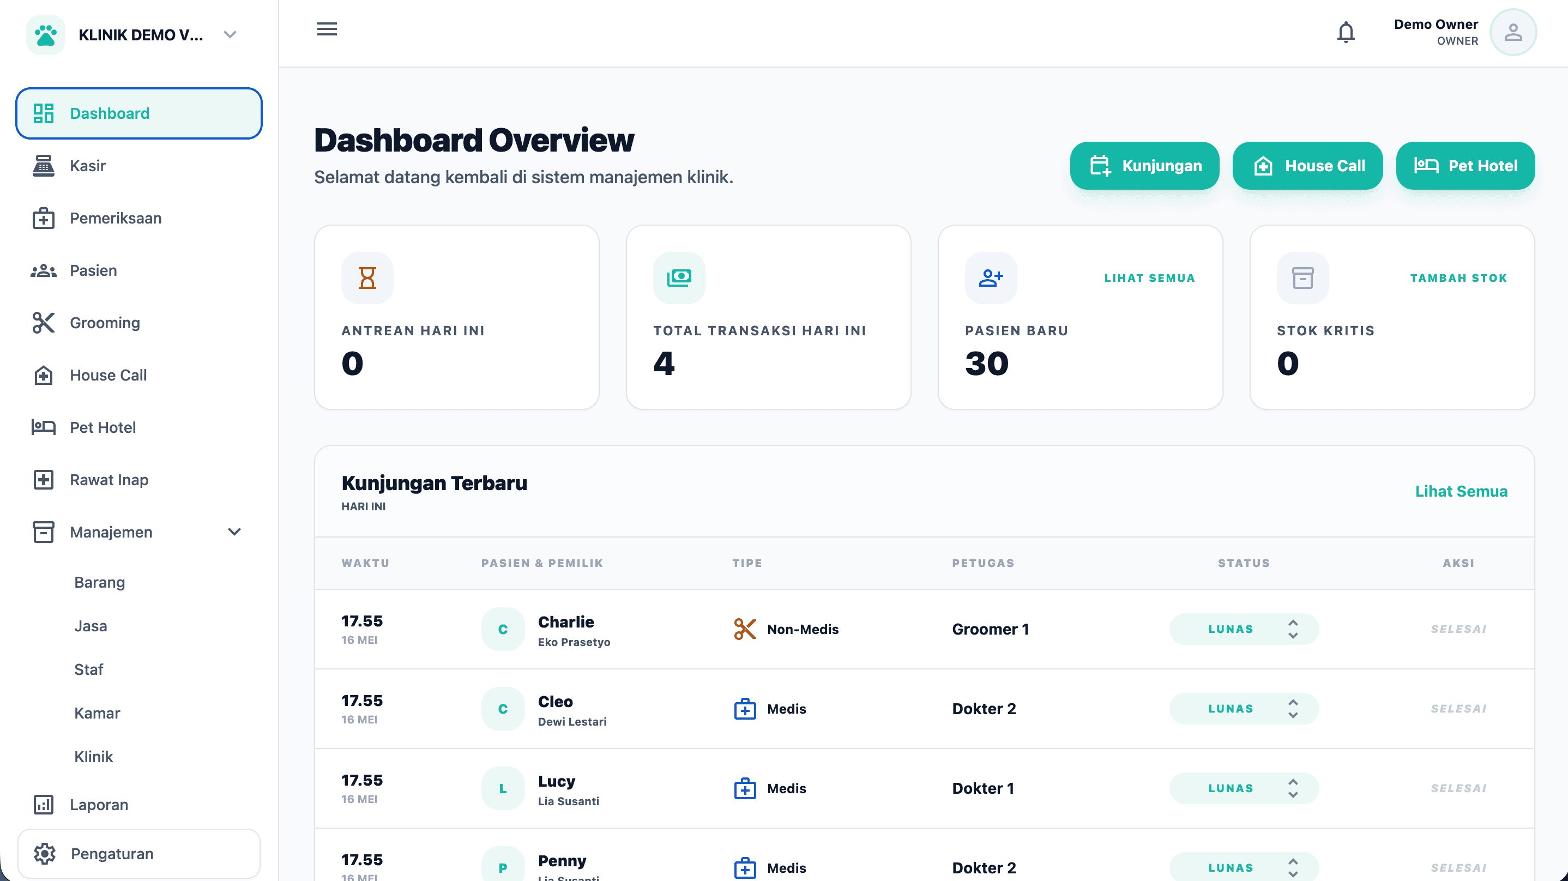Click the STATUS column header
The height and width of the screenshot is (881, 1568).
(1244, 563)
